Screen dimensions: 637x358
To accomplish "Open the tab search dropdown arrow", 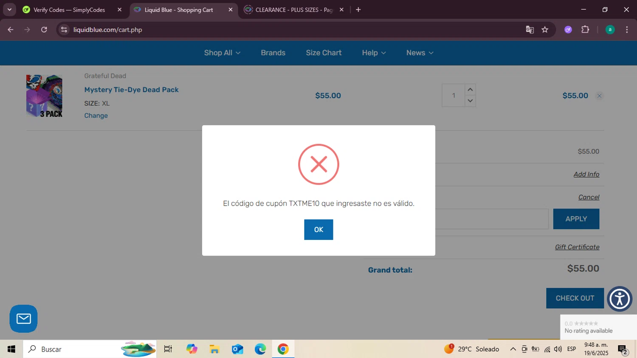I will tap(9, 10).
